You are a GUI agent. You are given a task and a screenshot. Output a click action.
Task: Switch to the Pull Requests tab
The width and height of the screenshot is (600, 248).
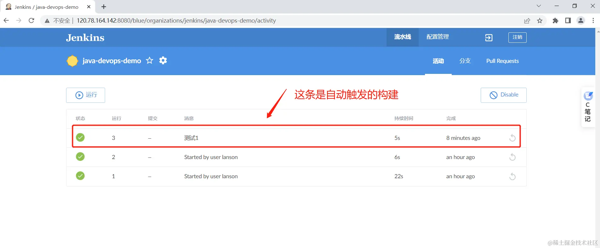502,61
